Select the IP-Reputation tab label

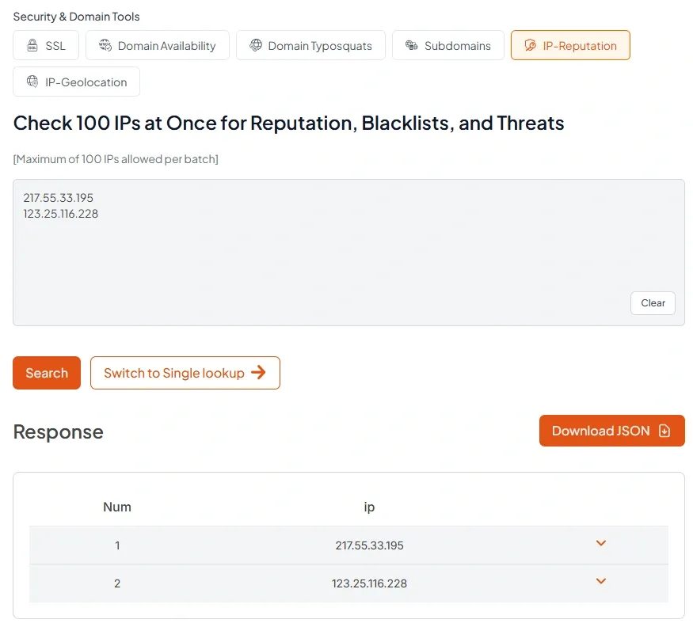pos(580,45)
